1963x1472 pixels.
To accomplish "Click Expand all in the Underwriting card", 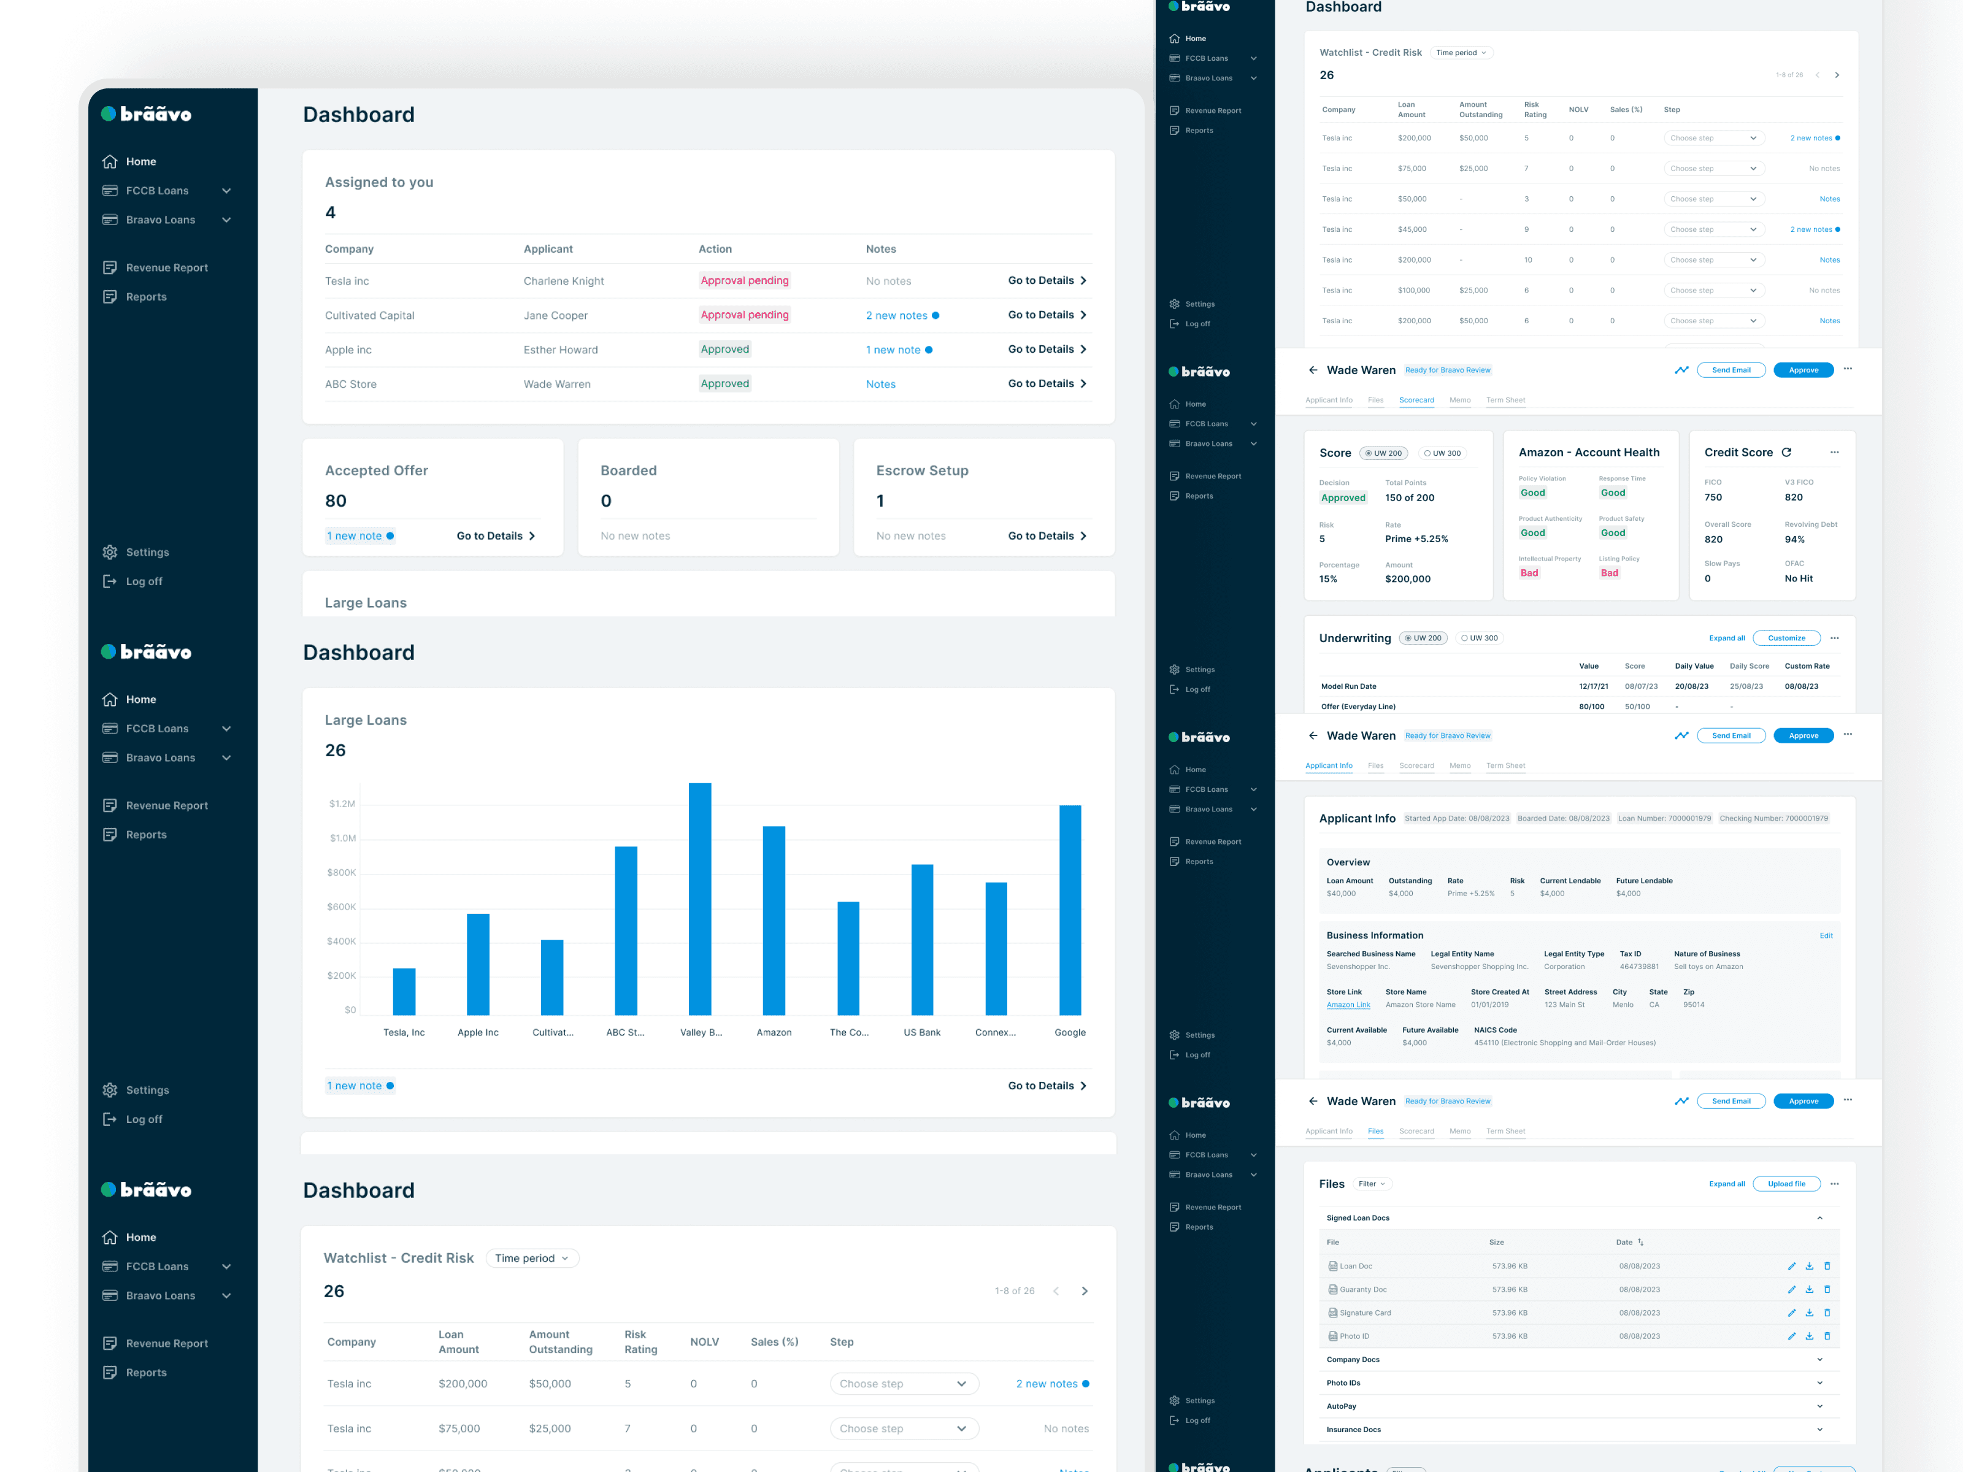I will [1727, 638].
